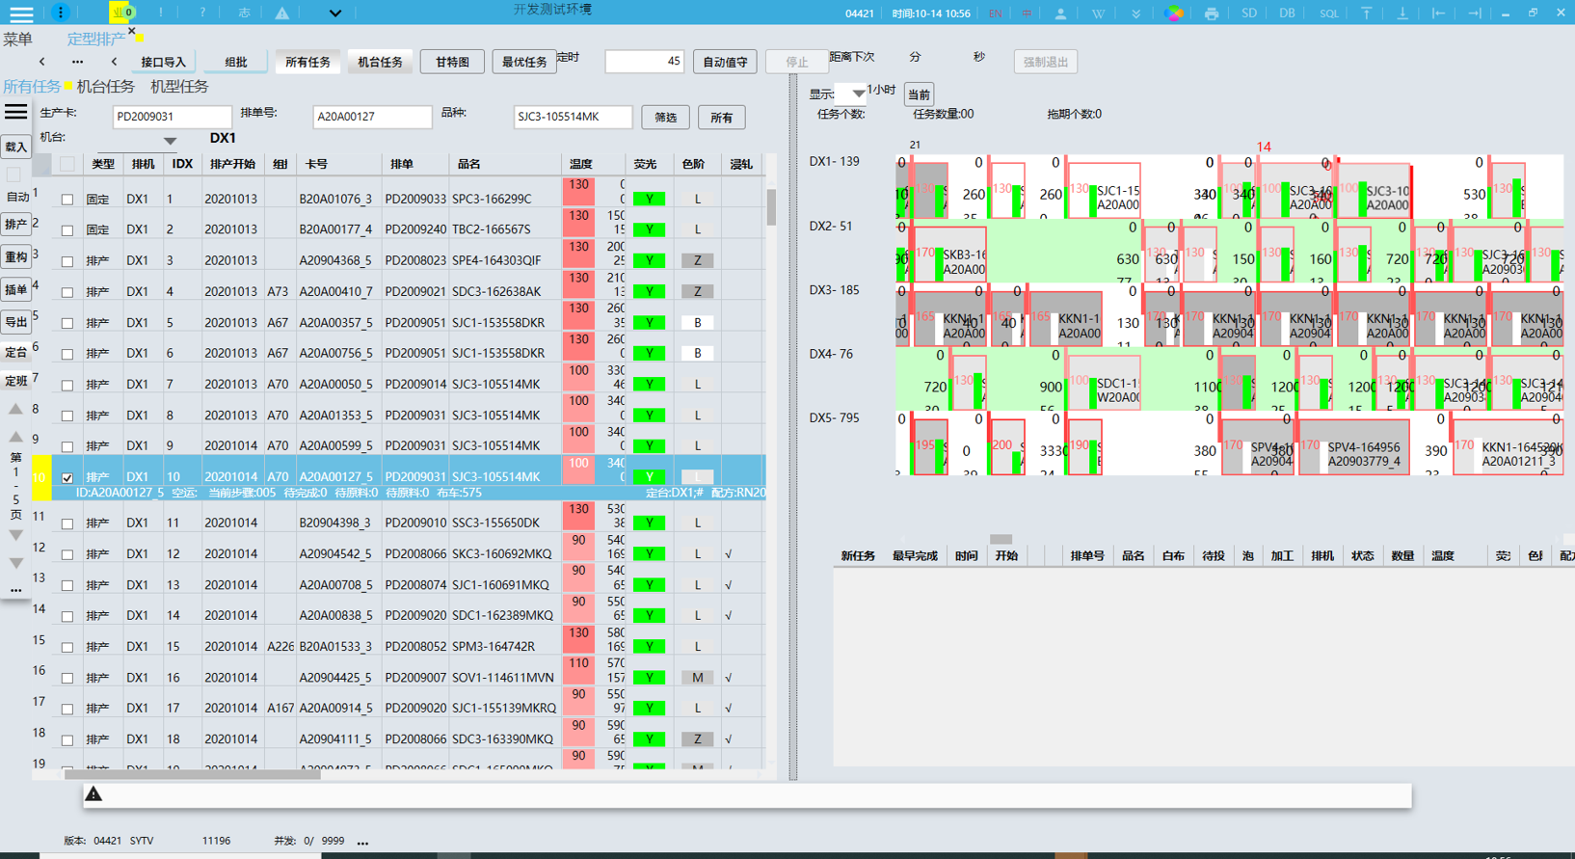Select the 定型排产 tab

(x=96, y=39)
